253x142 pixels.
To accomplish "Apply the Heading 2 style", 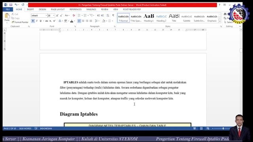I will click(x=161, y=18).
